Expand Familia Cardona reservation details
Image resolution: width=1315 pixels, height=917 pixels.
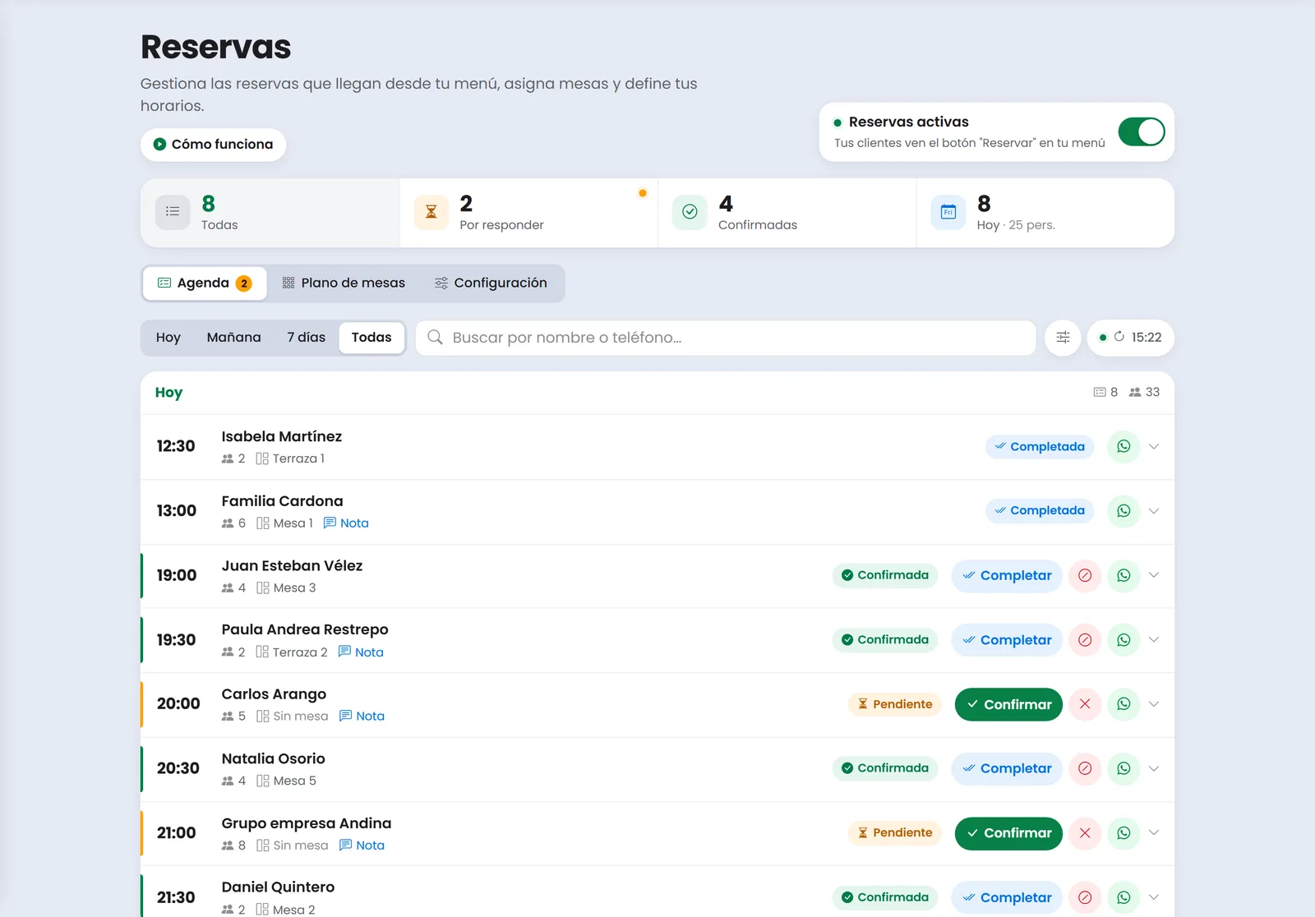pos(1154,510)
